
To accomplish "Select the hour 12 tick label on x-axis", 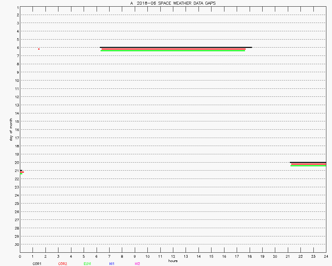I will point(173,256).
